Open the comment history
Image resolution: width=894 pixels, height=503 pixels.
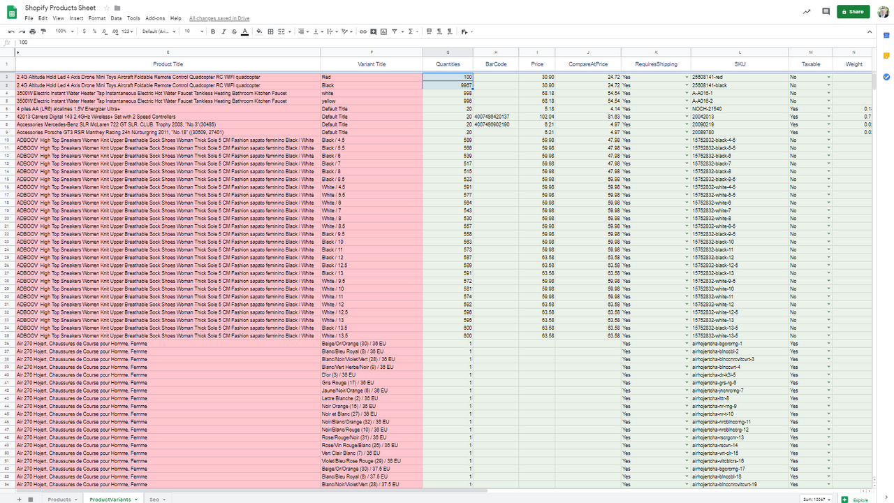pyautogui.click(x=826, y=12)
